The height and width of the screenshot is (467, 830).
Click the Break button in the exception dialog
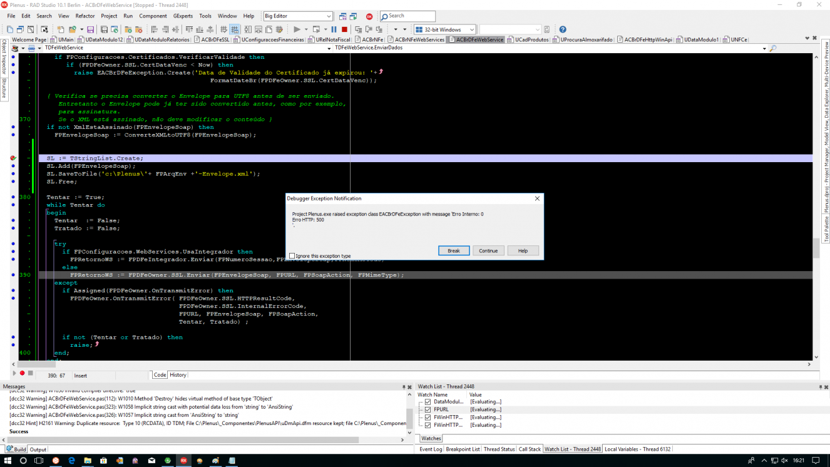[454, 250]
